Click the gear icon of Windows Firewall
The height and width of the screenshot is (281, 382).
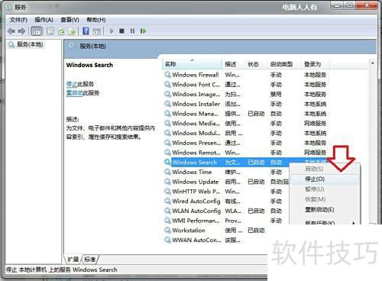[x=167, y=75]
